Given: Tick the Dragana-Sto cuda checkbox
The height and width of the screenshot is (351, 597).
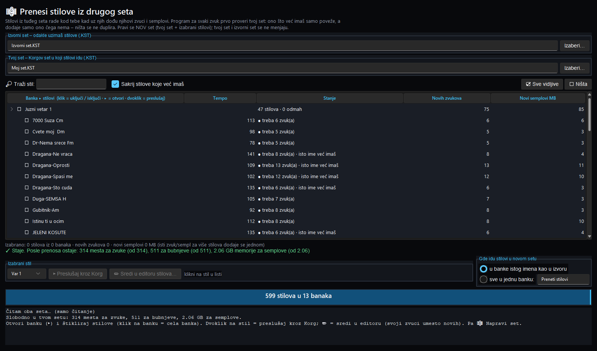Looking at the screenshot, I should tap(27, 187).
